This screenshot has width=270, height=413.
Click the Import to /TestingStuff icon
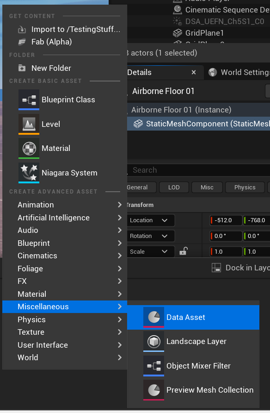click(22, 30)
